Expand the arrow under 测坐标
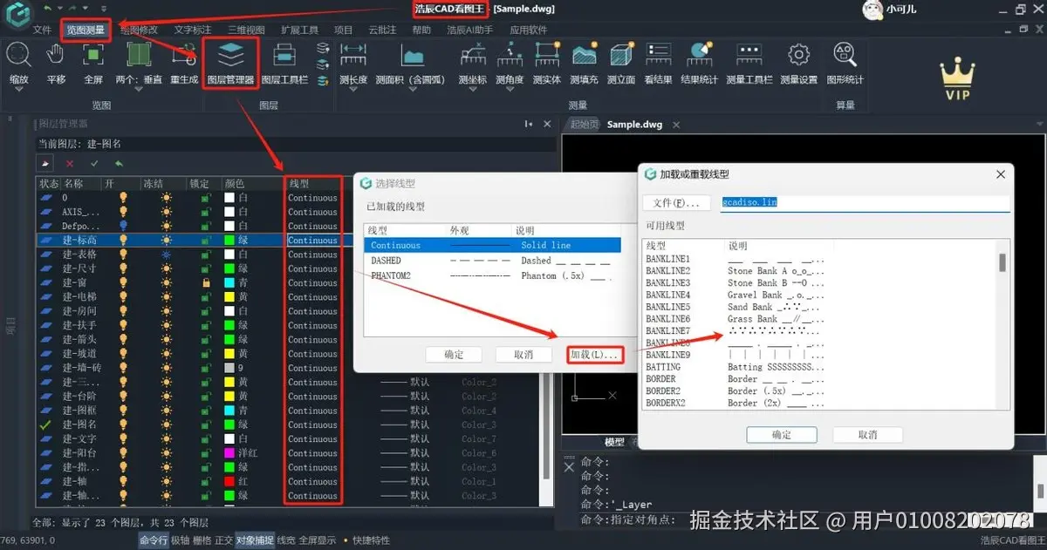Viewport: 1047px width, 550px height. [x=472, y=89]
